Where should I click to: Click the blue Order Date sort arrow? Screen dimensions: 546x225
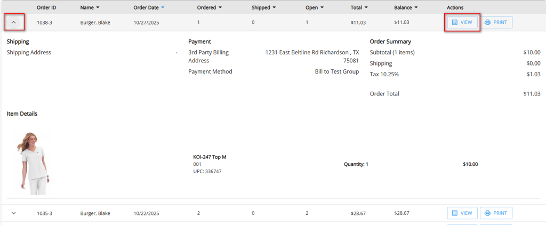(163, 8)
